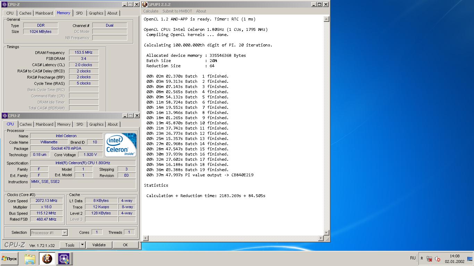Click the lower CPU-Z window title icon
This screenshot has height=266, width=474.
[5, 116]
